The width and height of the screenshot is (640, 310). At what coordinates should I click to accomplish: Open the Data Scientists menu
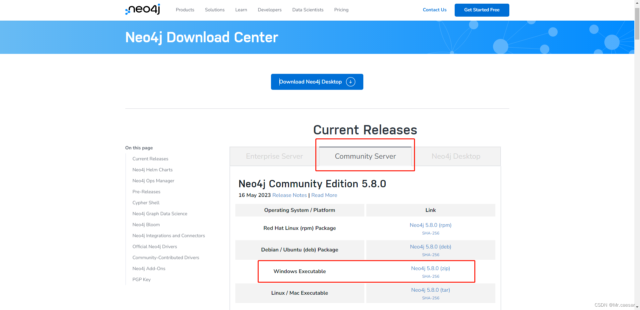[308, 10]
